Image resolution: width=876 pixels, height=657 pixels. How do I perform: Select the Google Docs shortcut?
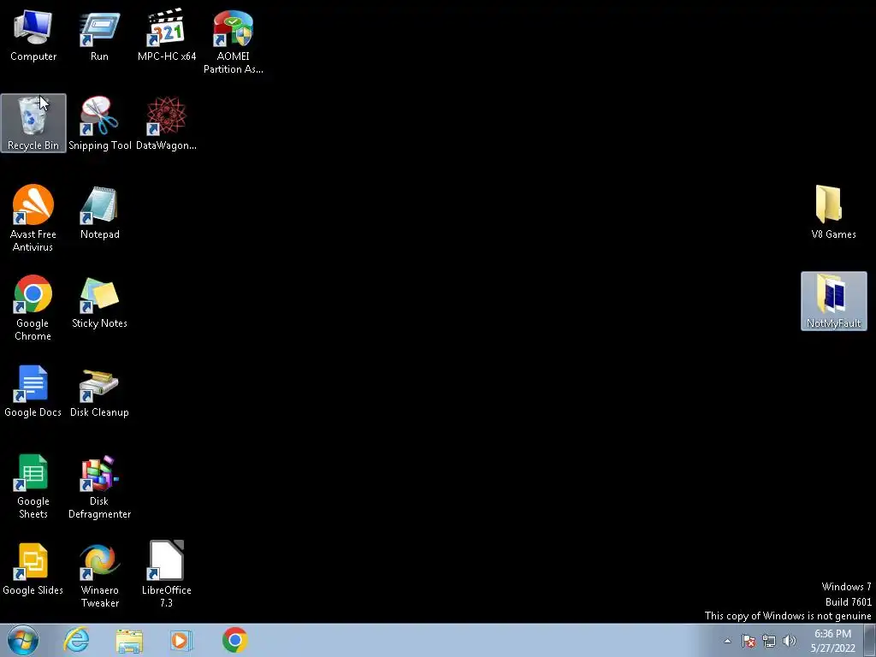33,390
